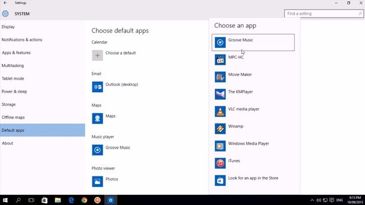The image size is (365, 205).
Task: Select Default apps in the sidebar
Action: coord(42,130)
